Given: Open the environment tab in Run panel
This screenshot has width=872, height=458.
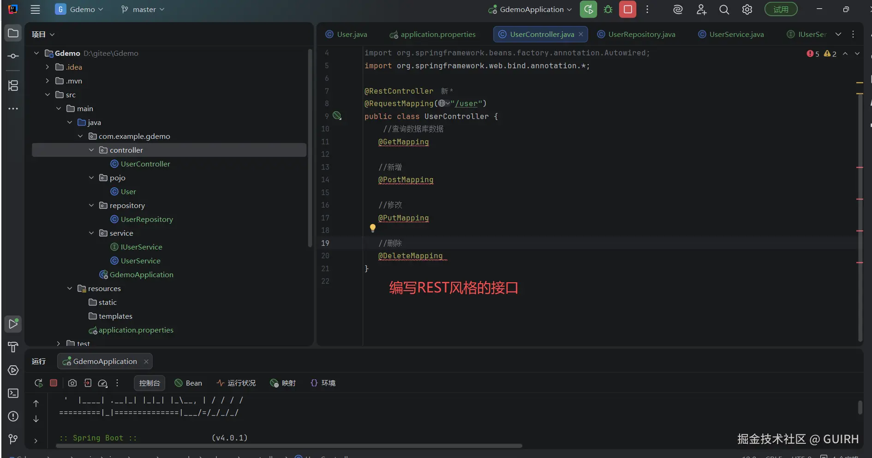Looking at the screenshot, I should point(323,383).
